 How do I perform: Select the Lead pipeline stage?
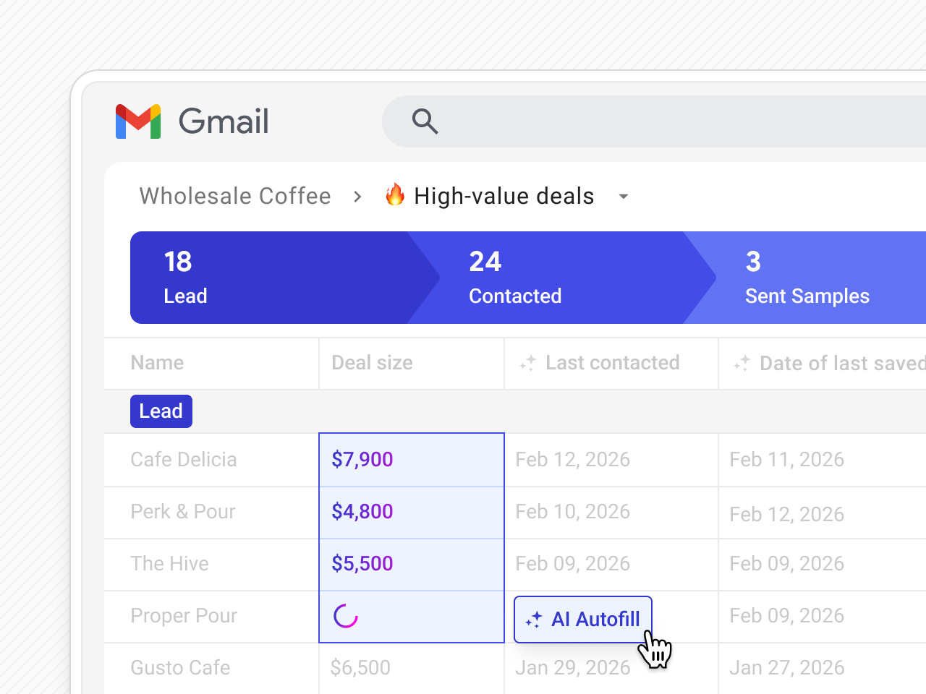[x=268, y=278]
